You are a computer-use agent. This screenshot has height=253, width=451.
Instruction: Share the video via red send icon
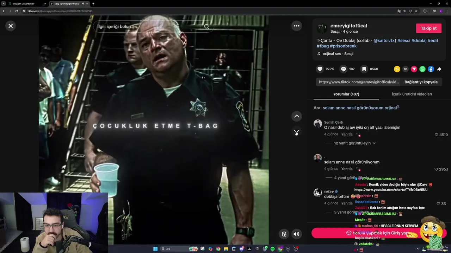(414, 69)
